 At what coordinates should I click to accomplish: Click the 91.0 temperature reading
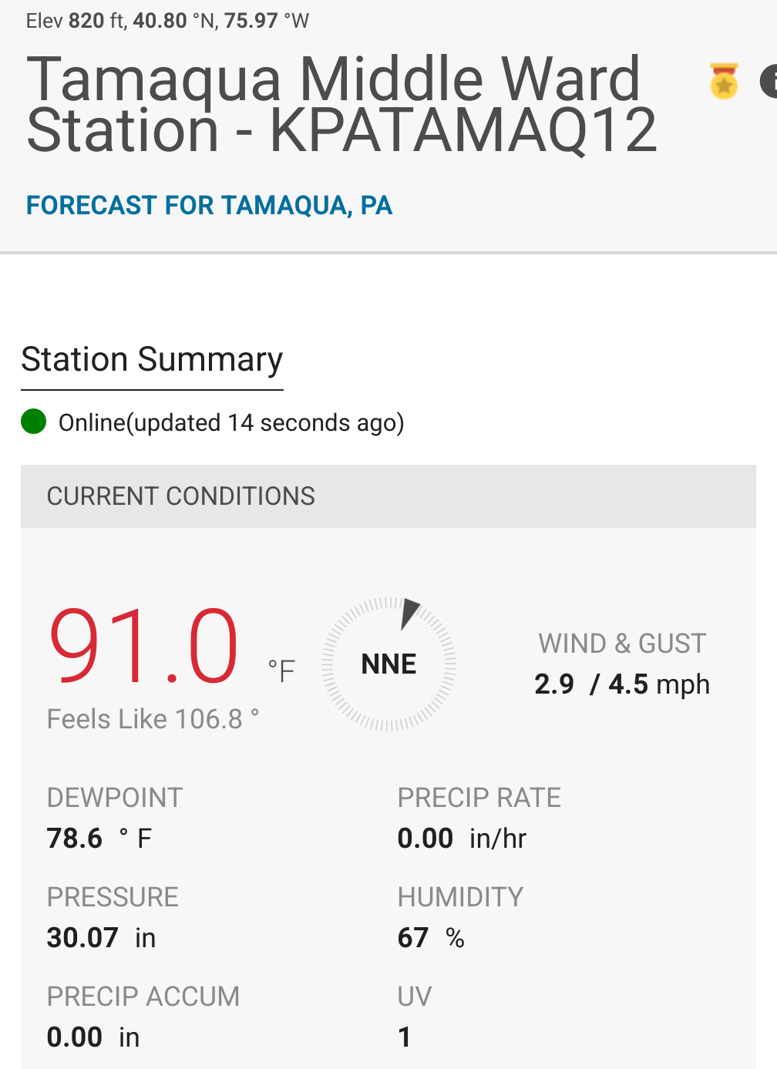pos(143,646)
